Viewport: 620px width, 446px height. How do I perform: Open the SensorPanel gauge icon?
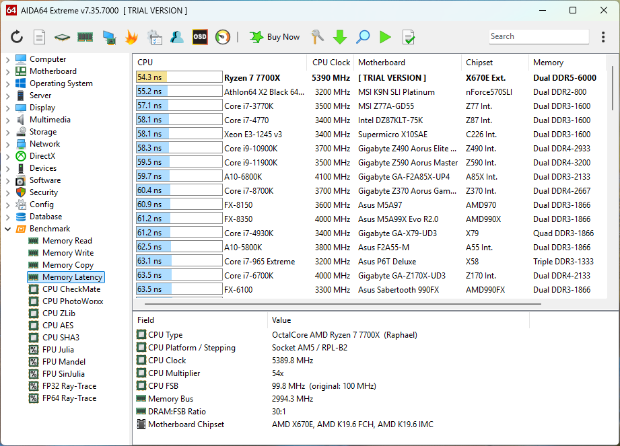pyautogui.click(x=223, y=37)
